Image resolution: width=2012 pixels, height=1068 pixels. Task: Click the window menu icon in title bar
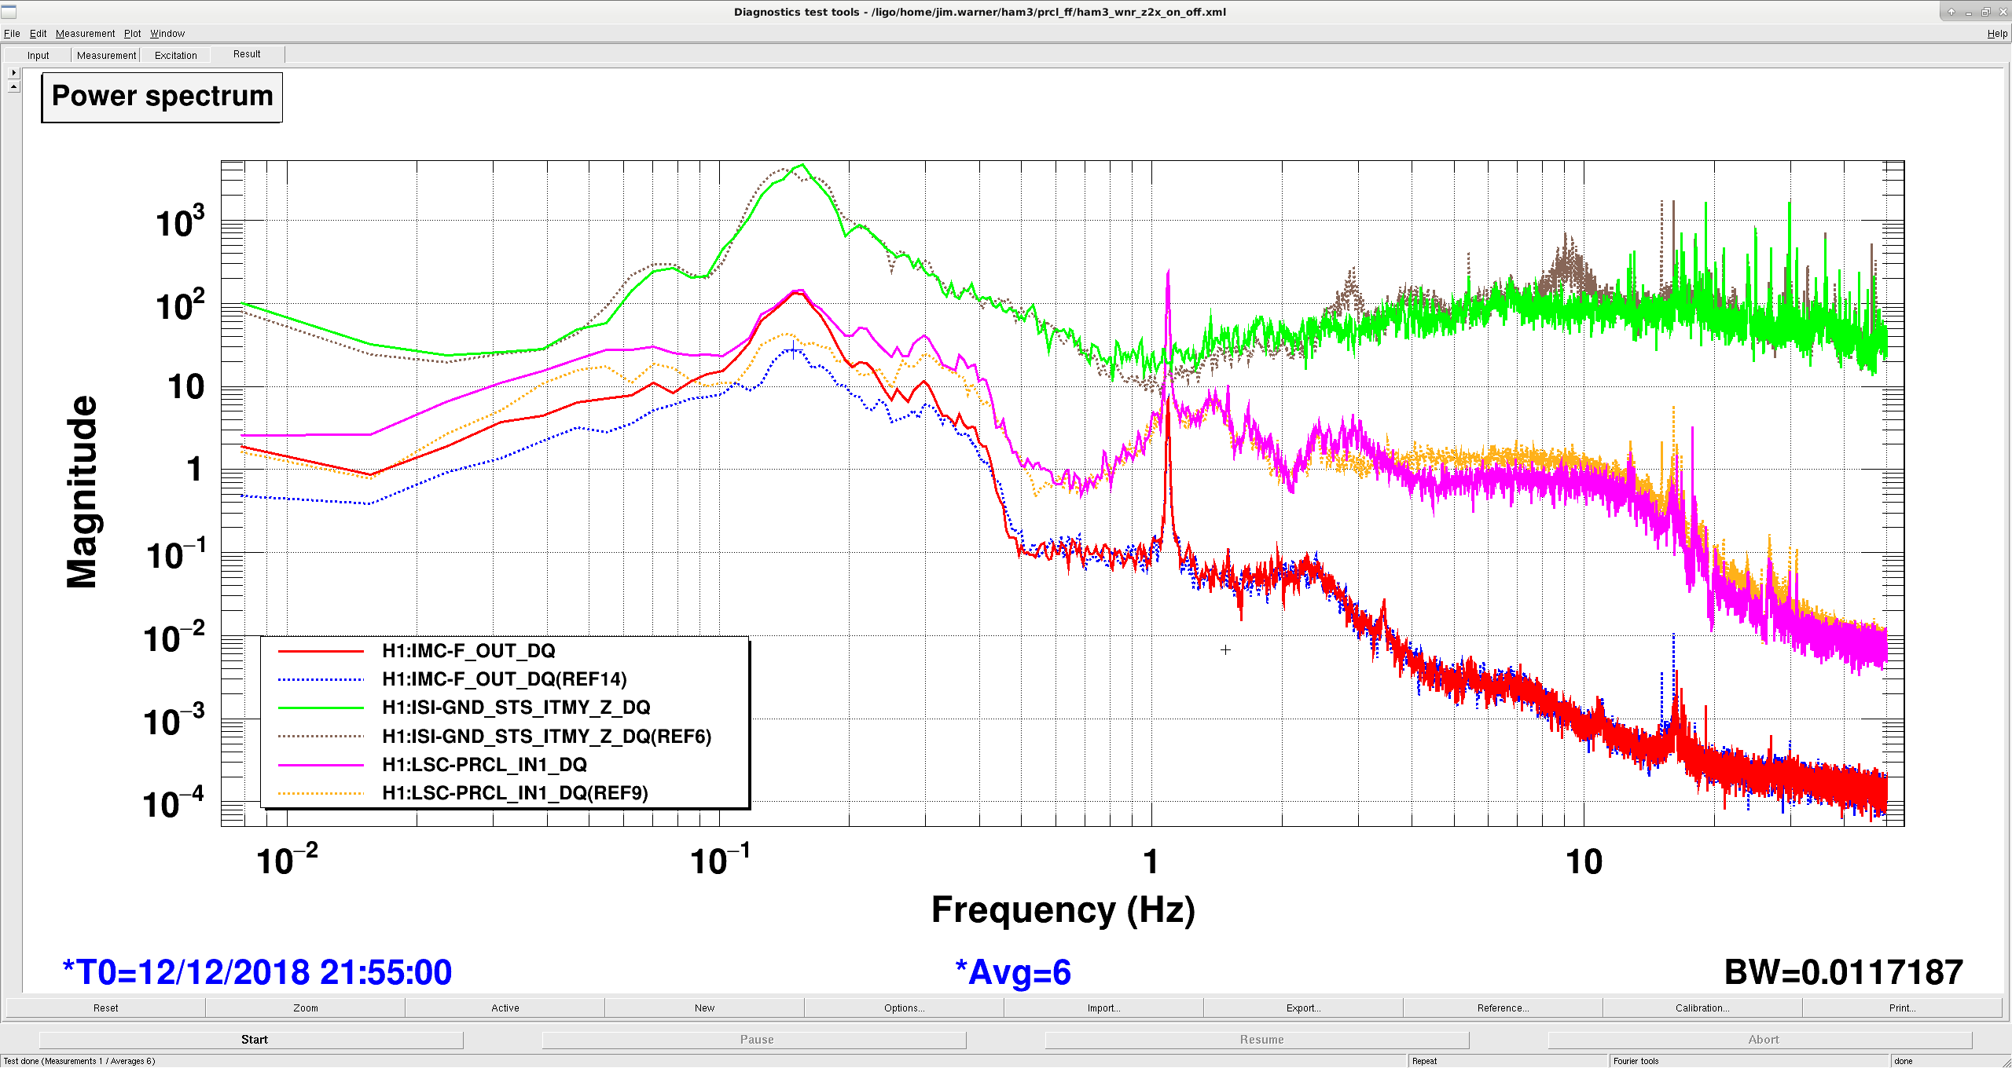tap(9, 11)
